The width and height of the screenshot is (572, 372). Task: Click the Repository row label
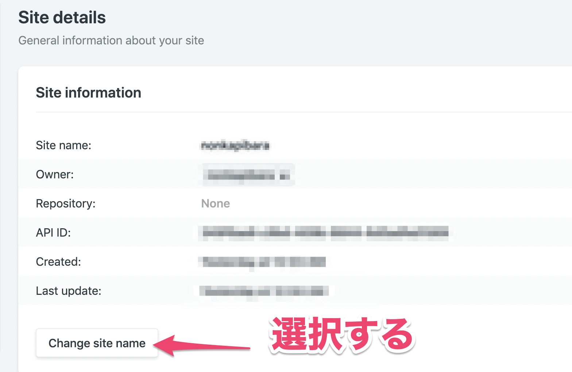(66, 203)
